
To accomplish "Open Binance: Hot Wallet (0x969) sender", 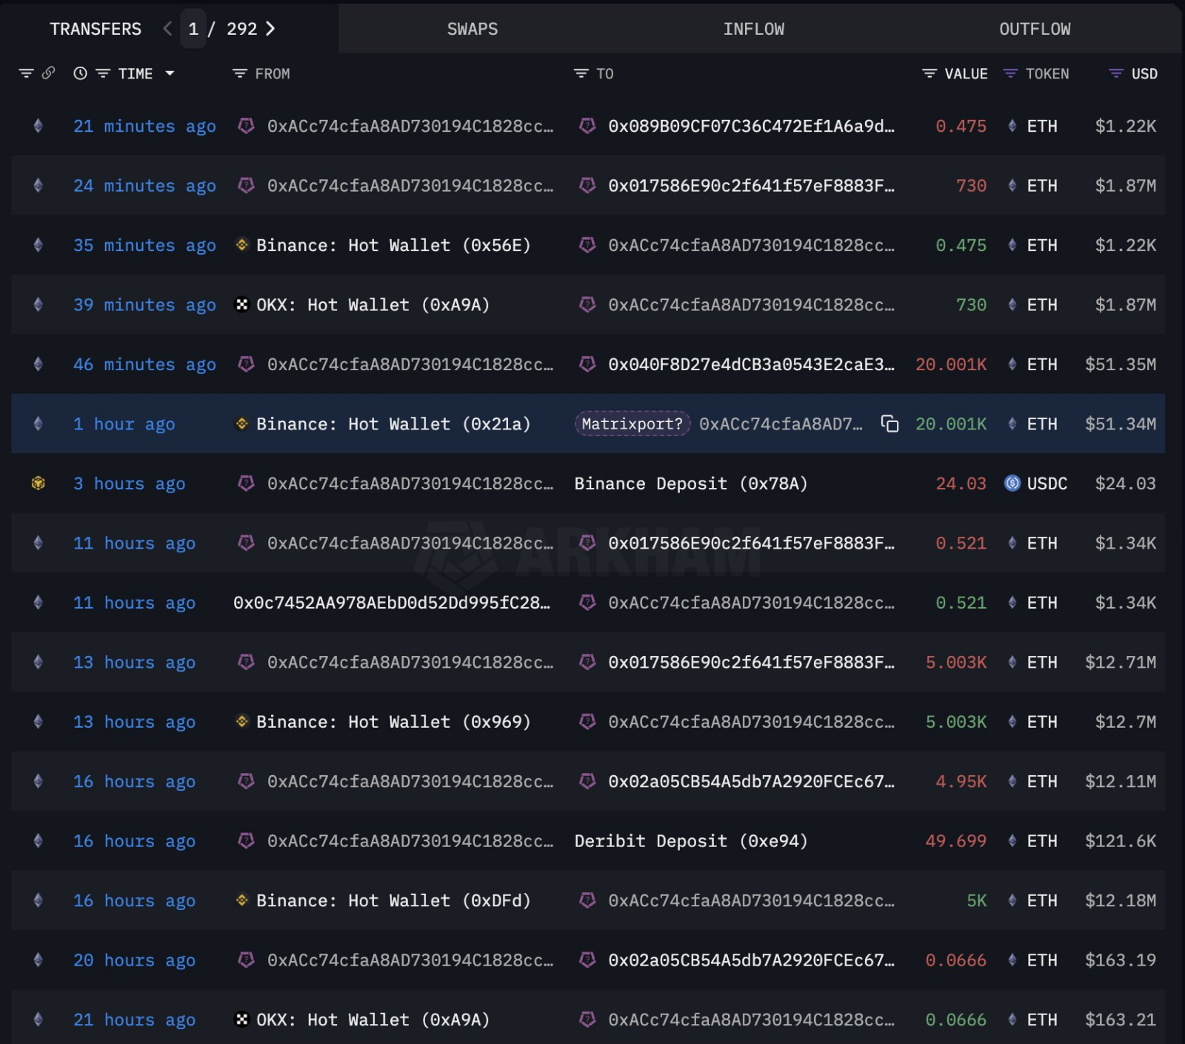I will [393, 722].
